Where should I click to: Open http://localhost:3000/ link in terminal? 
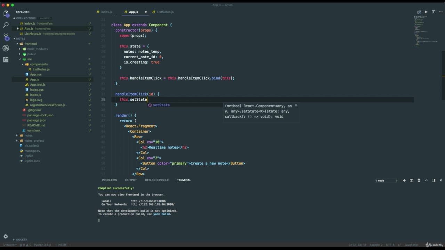(148, 201)
